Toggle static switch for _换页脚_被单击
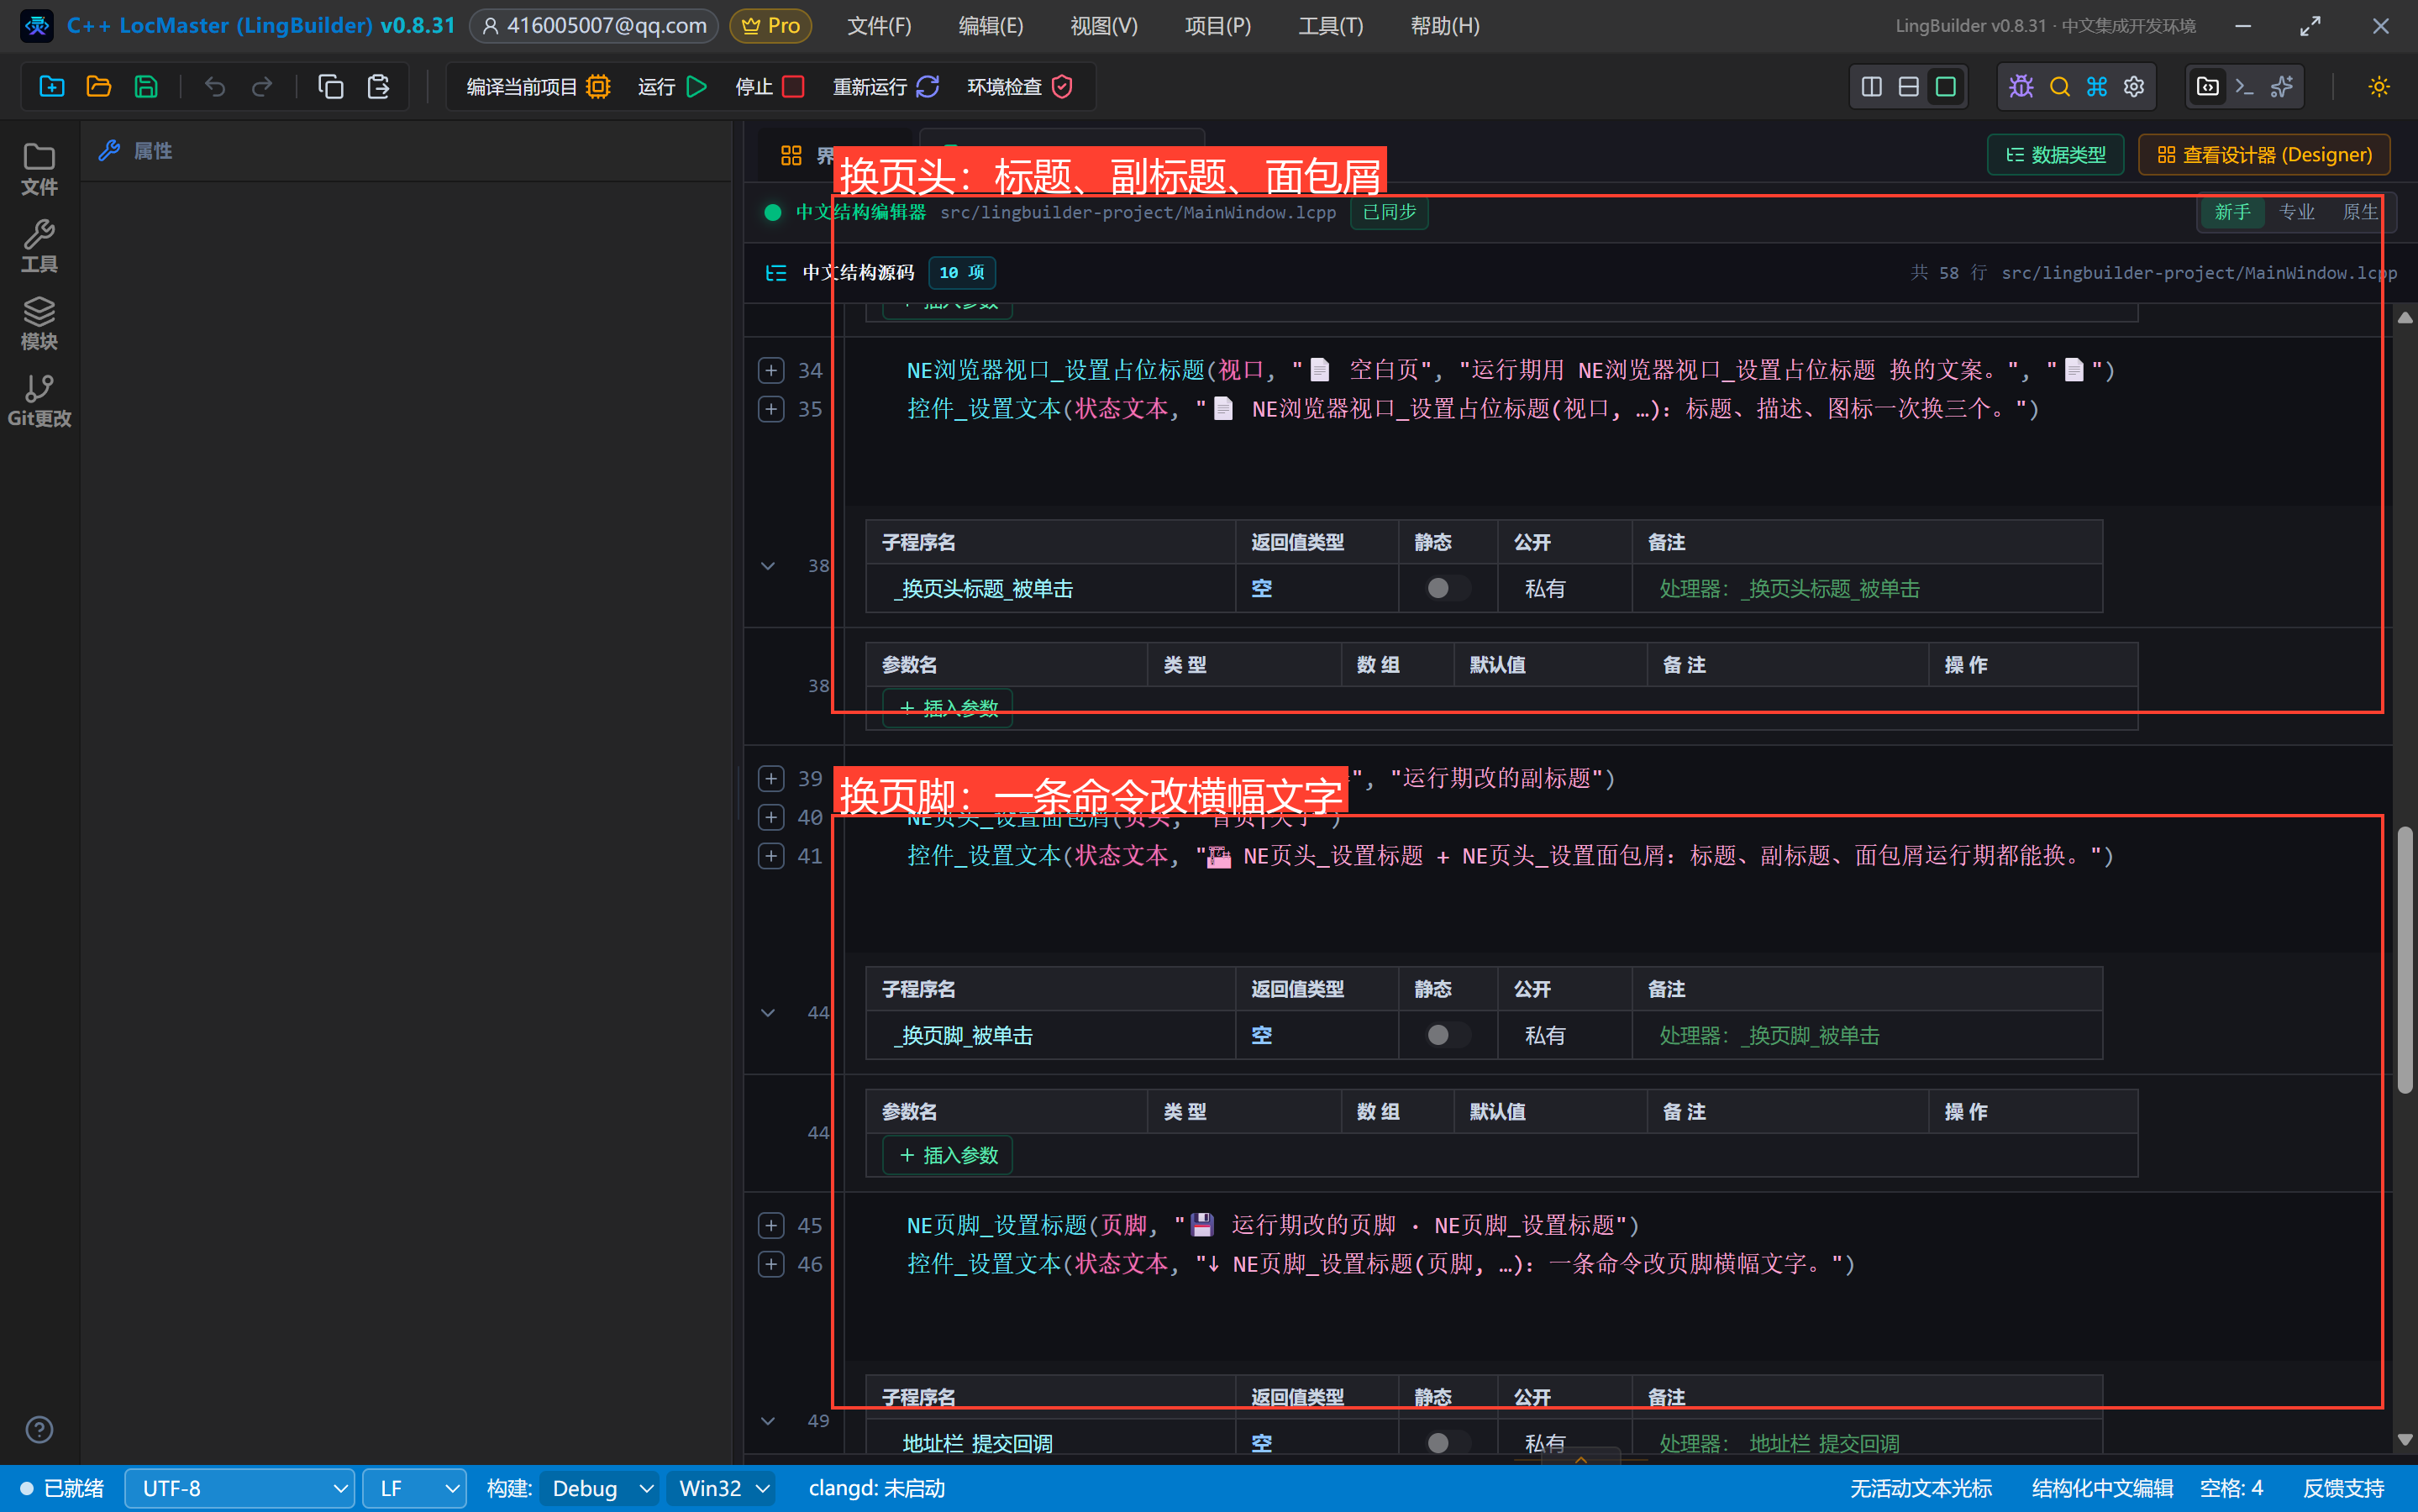Screen dimensions: 2418x1512 1446,1035
